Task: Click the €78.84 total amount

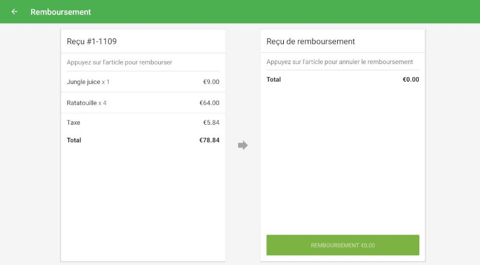Action: tap(209, 140)
